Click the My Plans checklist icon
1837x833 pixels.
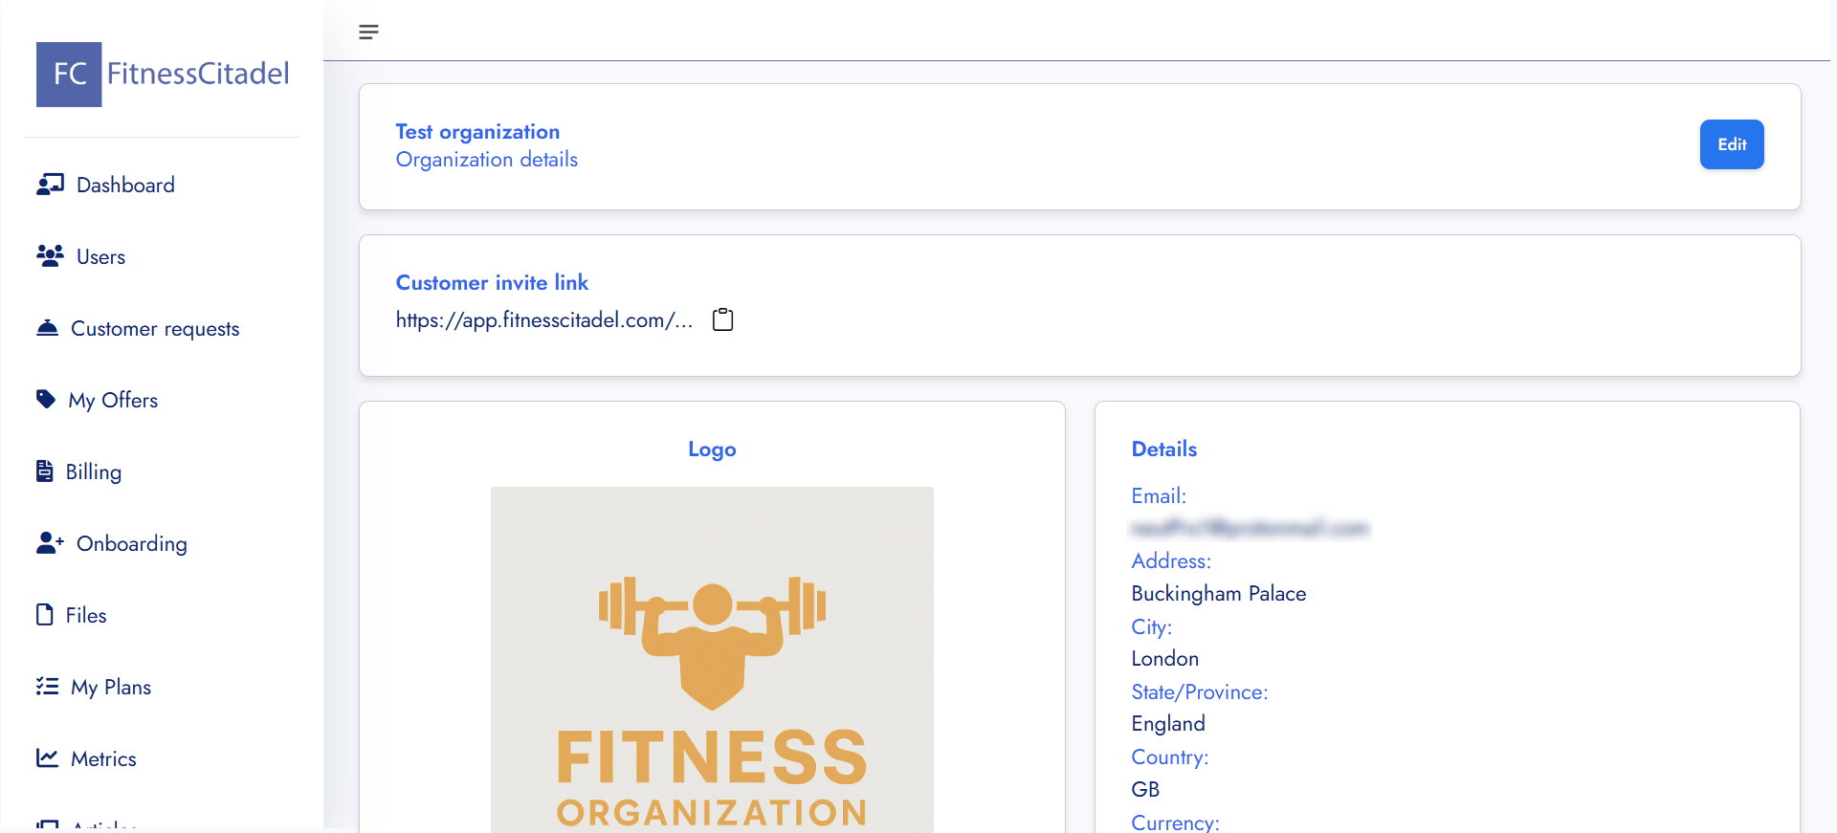tap(47, 687)
